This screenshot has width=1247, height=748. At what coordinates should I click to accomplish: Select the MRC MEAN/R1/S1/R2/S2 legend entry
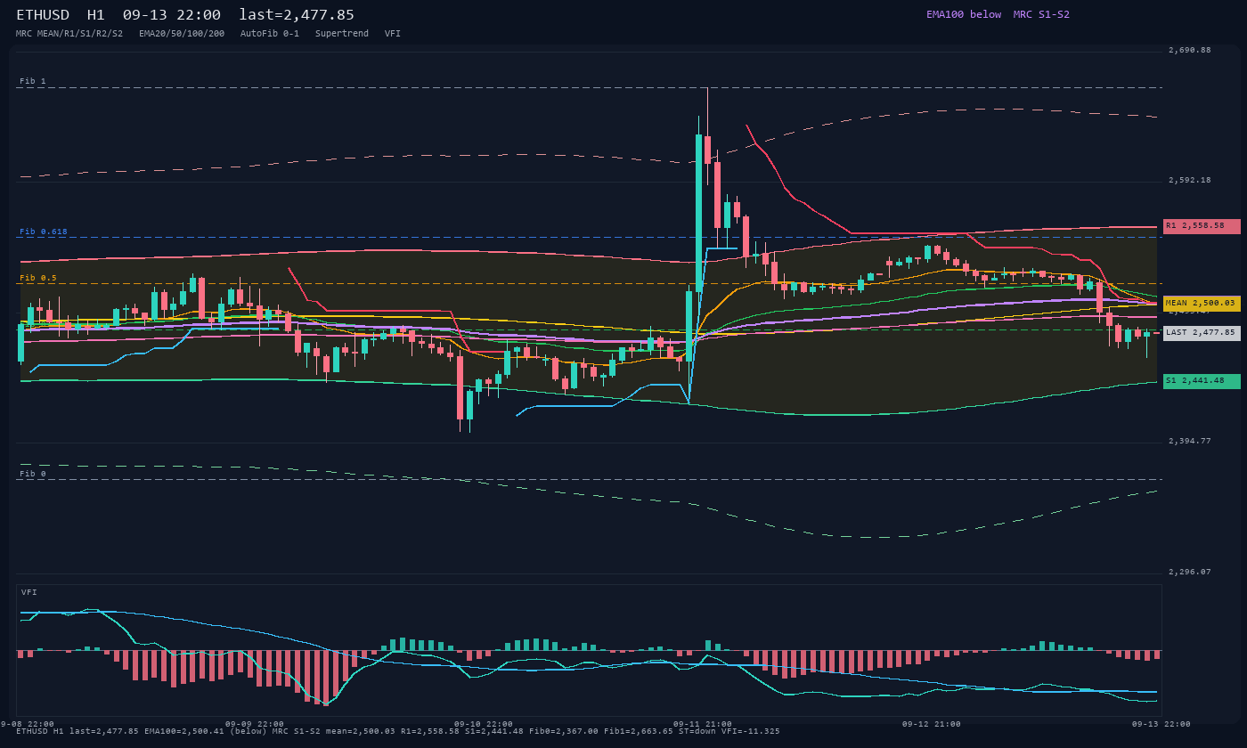69,33
